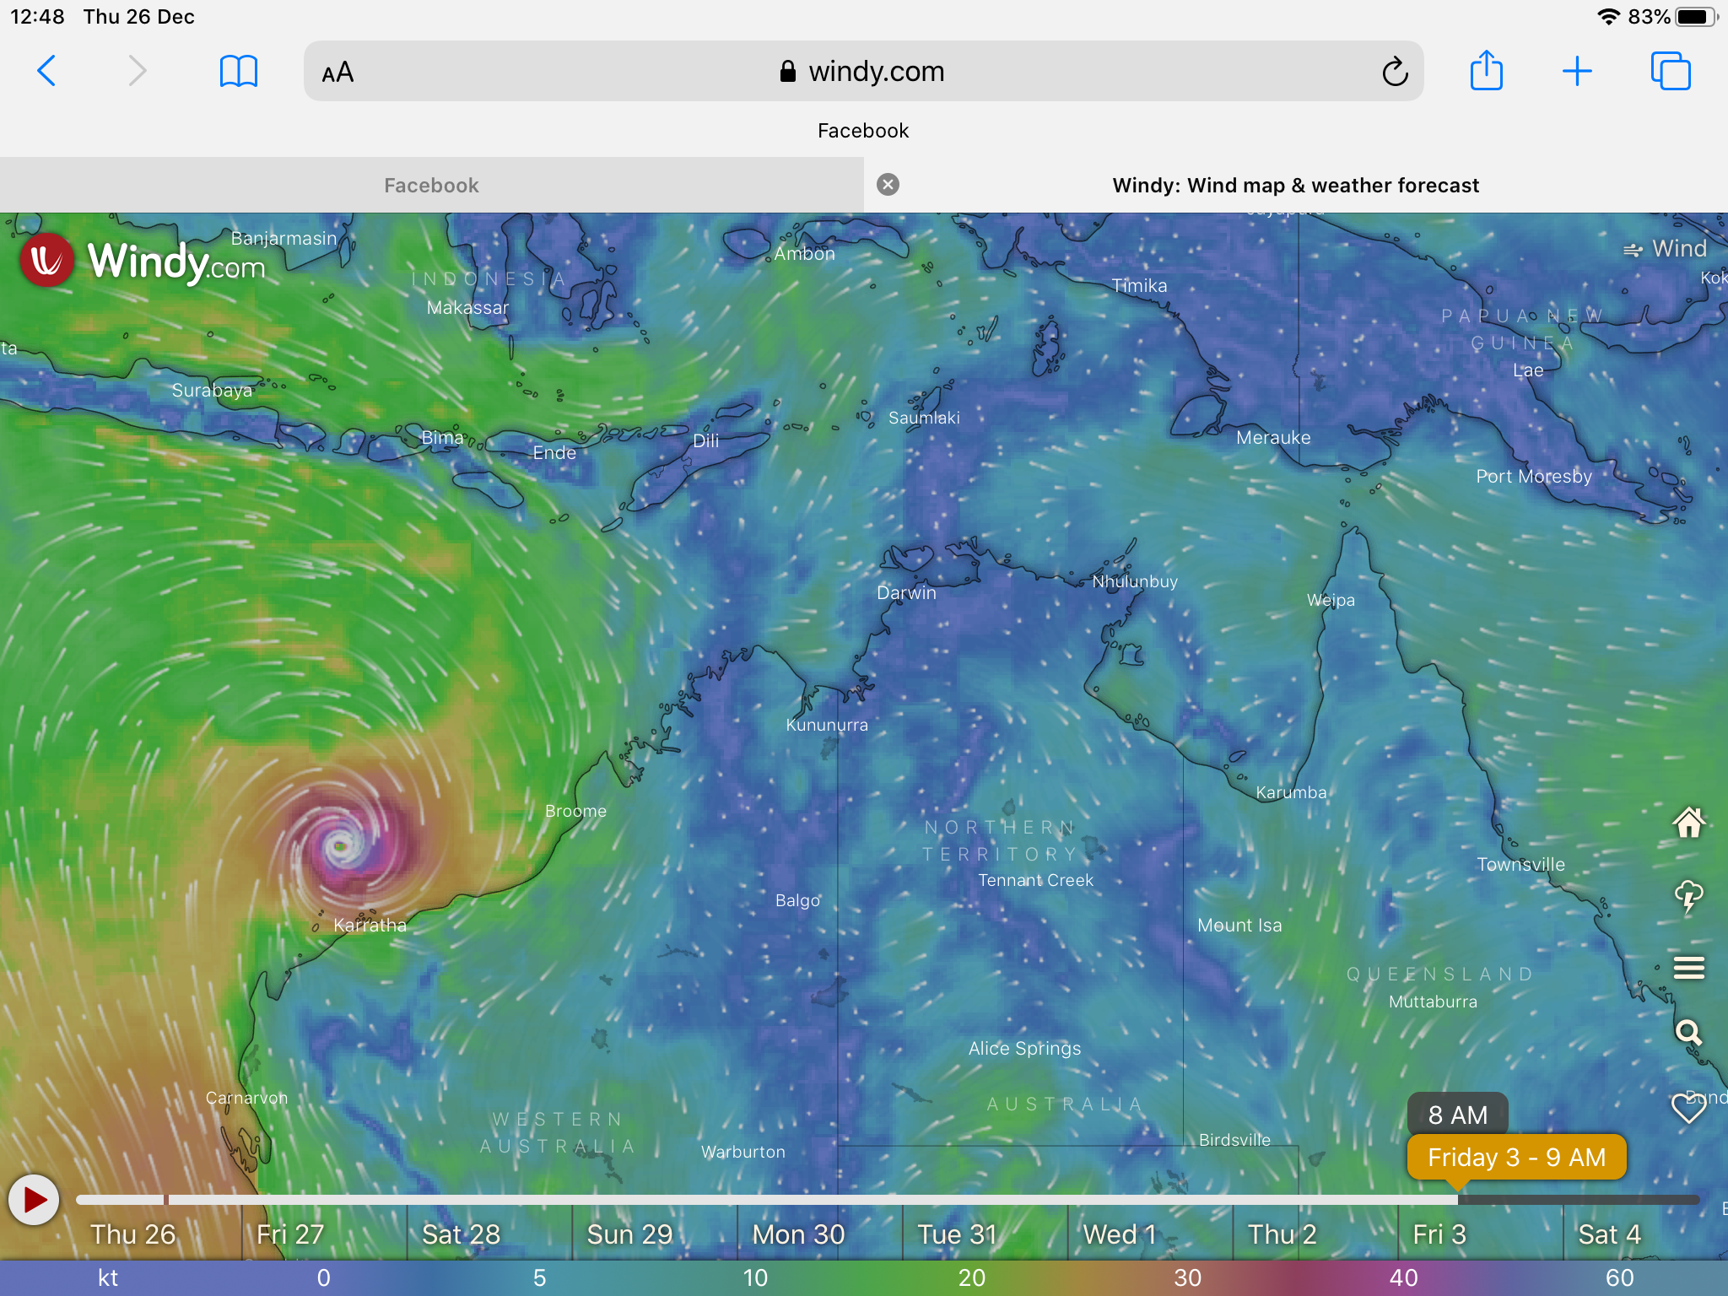Click the magnifier search icon
Image resolution: width=1728 pixels, height=1296 pixels.
tap(1688, 1033)
